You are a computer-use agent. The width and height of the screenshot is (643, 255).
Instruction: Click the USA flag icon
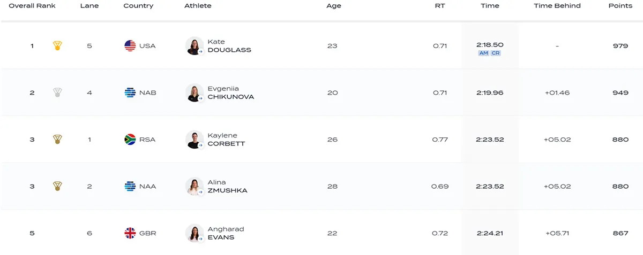coord(130,46)
